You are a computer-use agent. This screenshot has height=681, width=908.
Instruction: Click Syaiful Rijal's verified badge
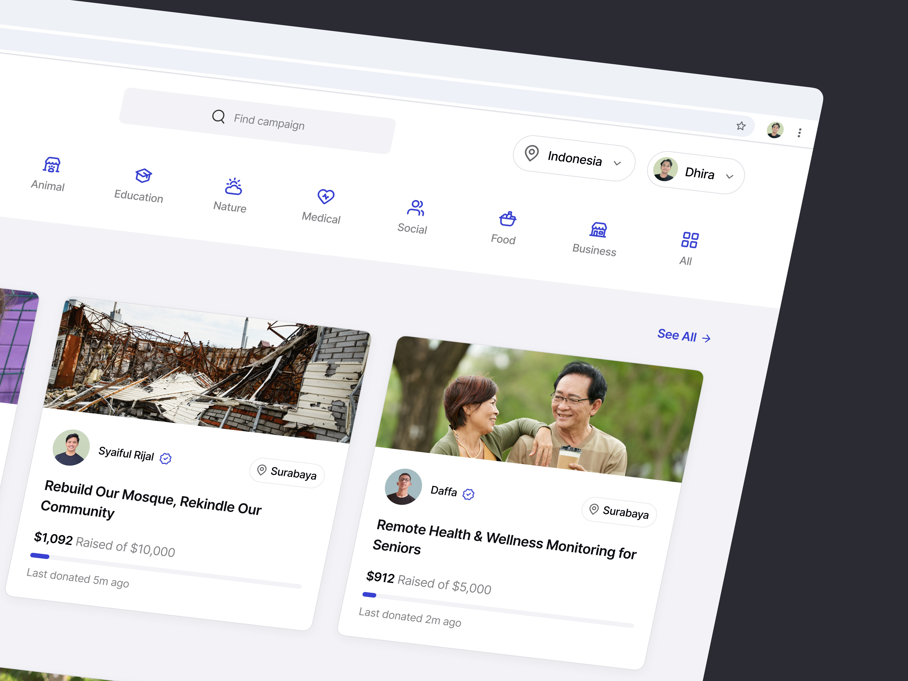(165, 459)
